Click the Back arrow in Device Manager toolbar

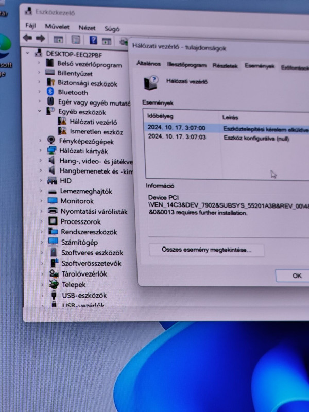click(28, 38)
